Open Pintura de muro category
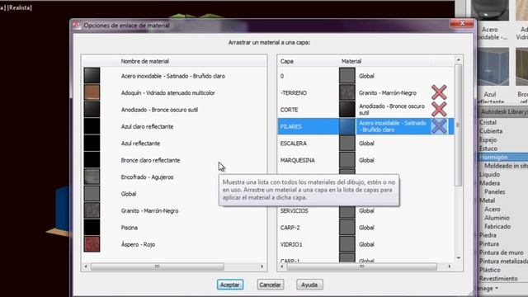Screen dimensions: 528x297 click(501, 252)
